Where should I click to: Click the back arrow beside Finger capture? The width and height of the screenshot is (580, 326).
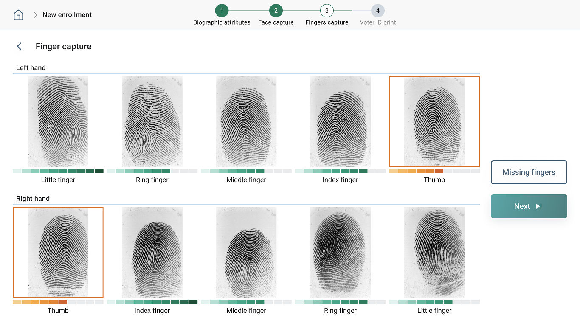tap(19, 46)
